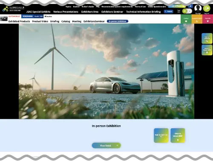Switch to the Product Video tab
Image resolution: width=213 pixels, height=161 pixels.
40,21
